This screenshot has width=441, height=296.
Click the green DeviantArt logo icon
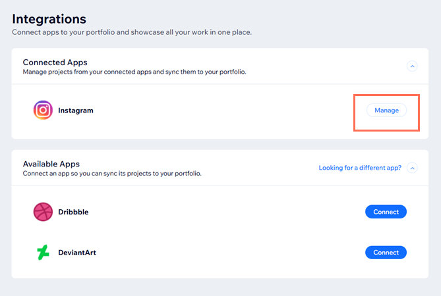pos(43,253)
